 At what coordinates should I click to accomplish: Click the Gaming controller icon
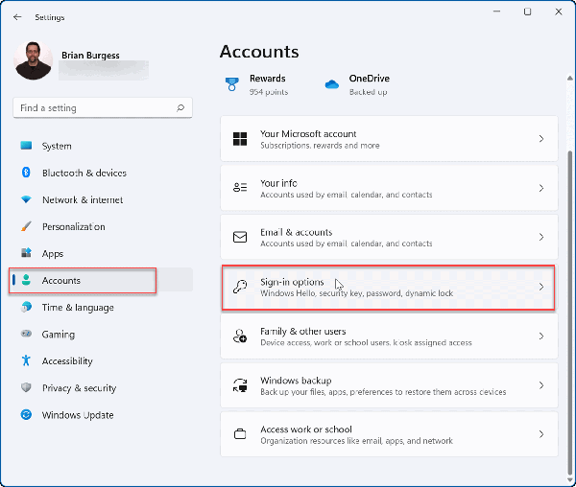pos(26,334)
